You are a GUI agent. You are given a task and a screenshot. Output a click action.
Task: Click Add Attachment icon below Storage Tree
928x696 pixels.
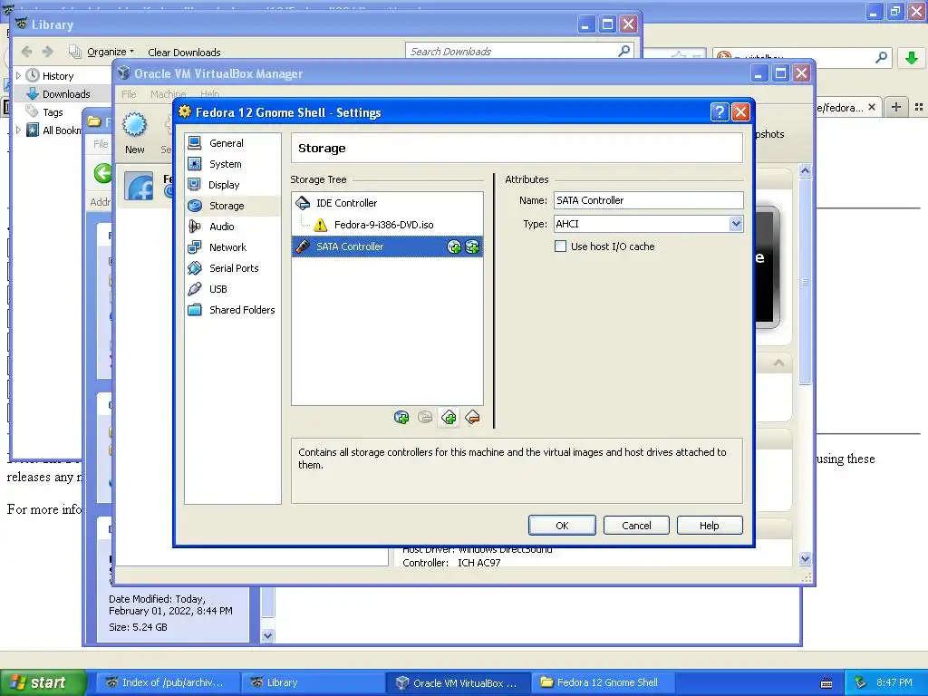click(401, 417)
